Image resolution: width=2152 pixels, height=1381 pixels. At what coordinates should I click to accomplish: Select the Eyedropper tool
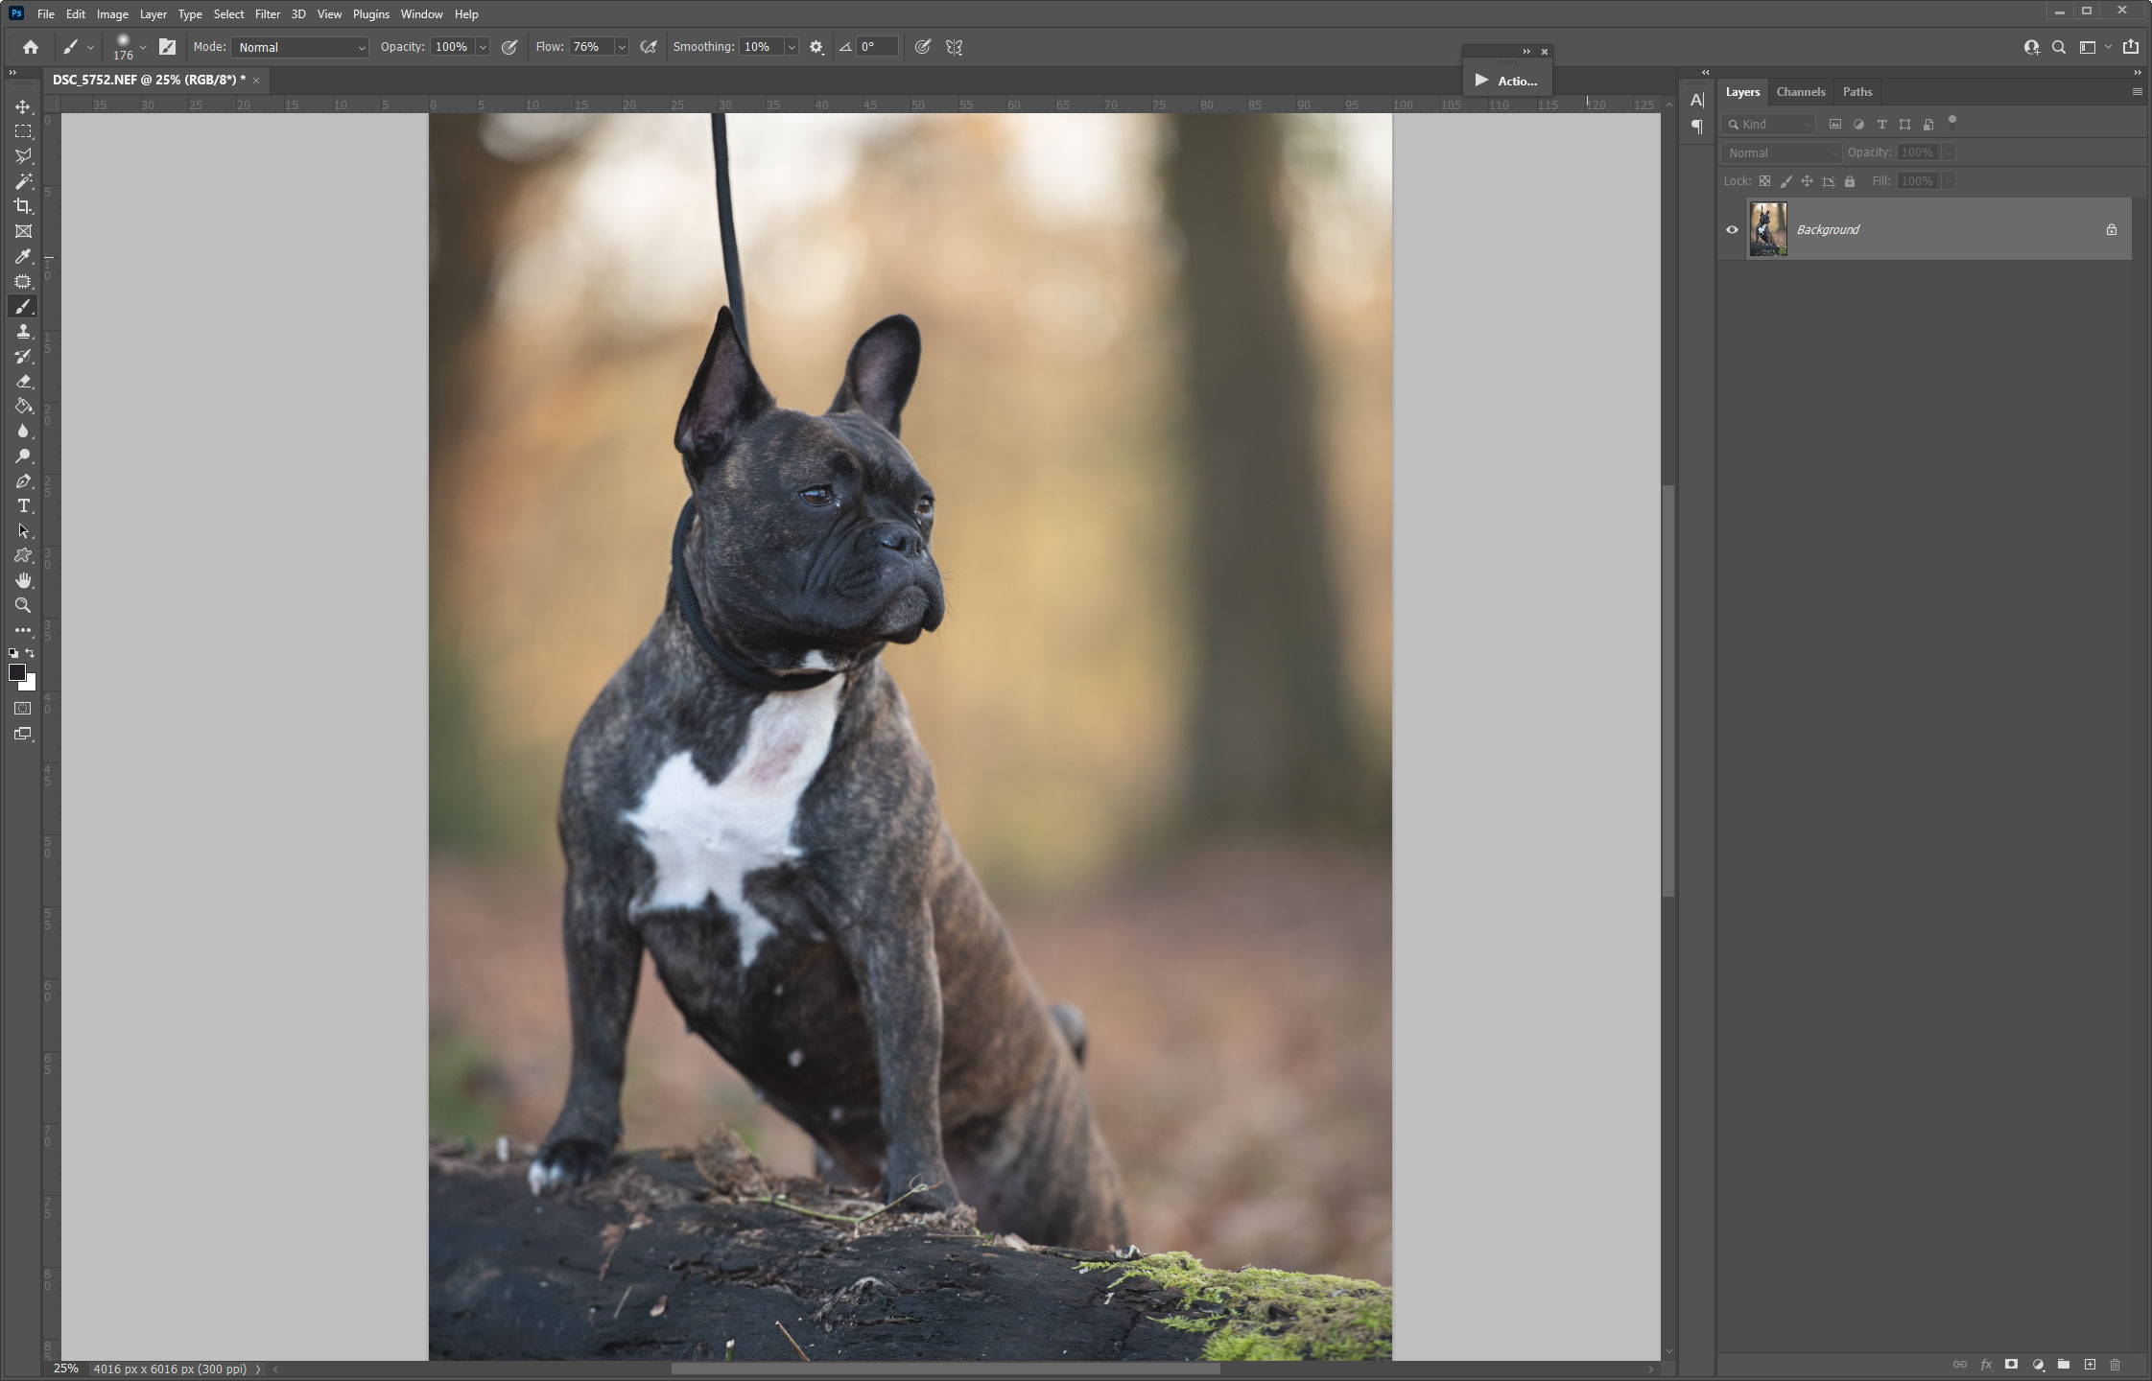click(23, 256)
